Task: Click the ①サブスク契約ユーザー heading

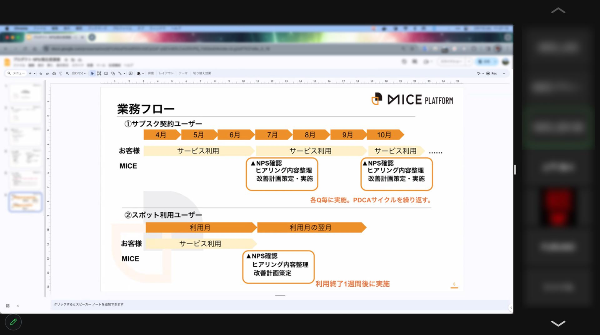Action: click(x=163, y=124)
